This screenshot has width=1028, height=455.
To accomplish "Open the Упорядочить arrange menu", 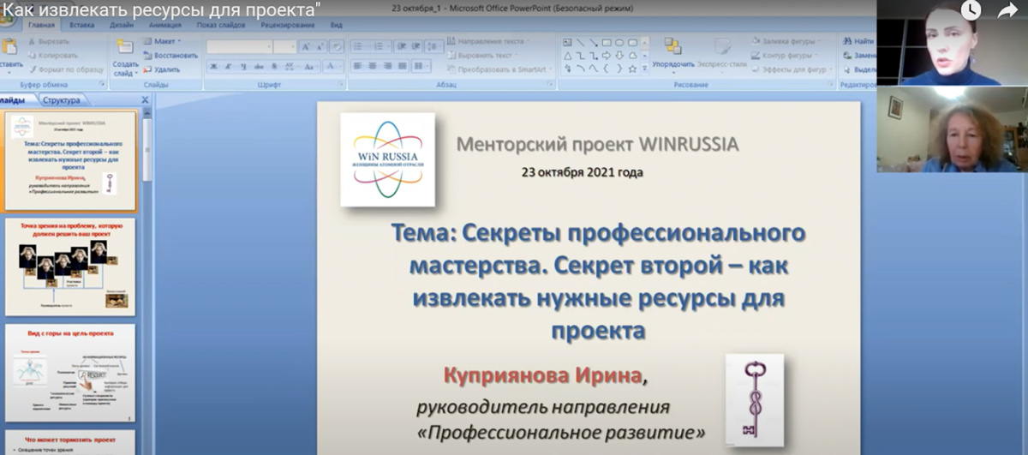I will click(x=673, y=55).
